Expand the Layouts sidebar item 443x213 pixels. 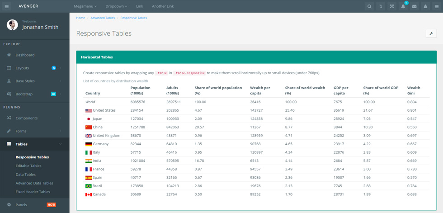click(x=34, y=68)
